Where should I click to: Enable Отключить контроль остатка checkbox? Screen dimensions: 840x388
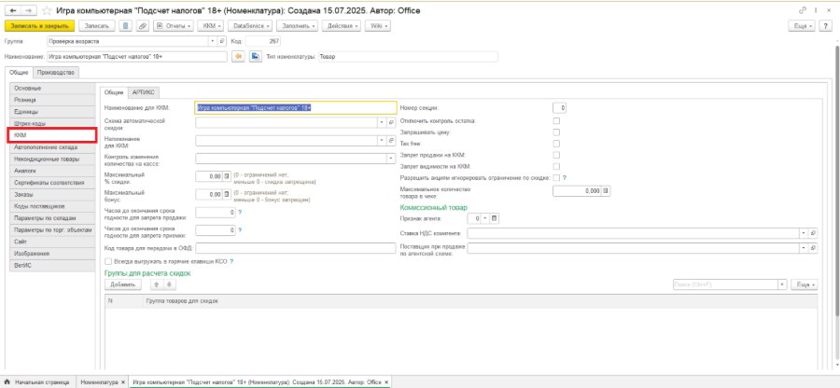point(556,121)
